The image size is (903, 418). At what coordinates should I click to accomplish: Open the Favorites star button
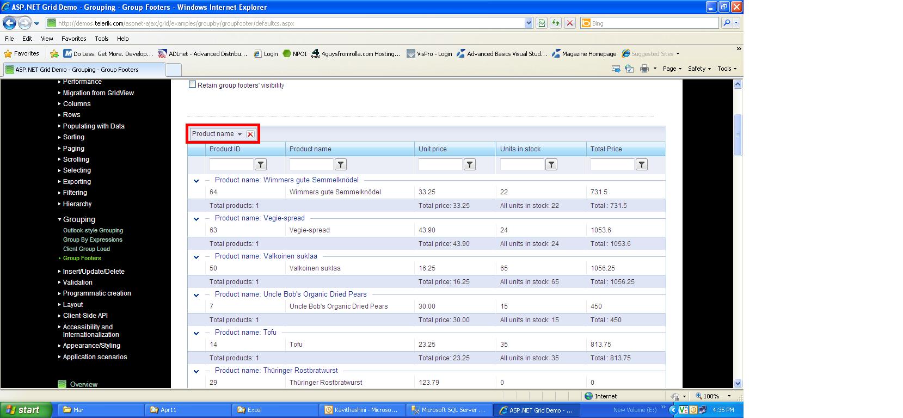[x=22, y=53]
